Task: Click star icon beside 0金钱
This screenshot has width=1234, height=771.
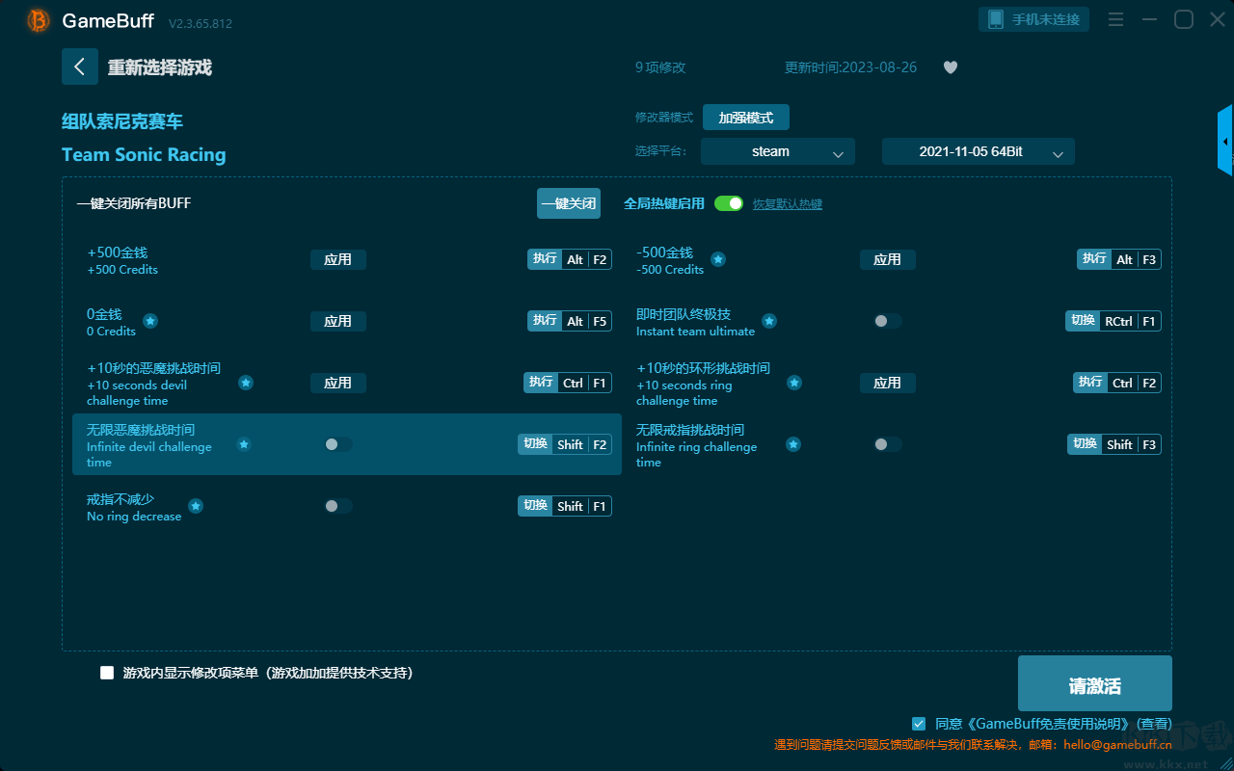Action: [x=150, y=321]
